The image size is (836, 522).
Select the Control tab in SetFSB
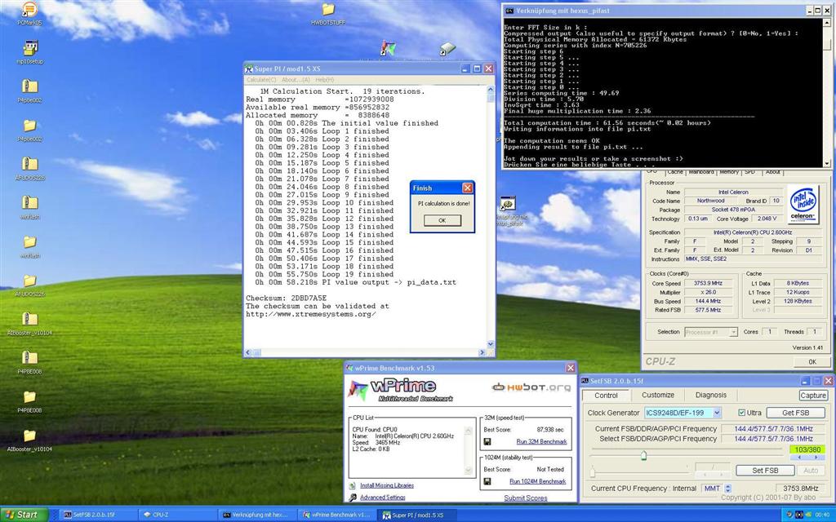(x=606, y=396)
